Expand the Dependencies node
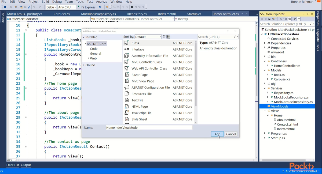 pyautogui.click(x=265, y=43)
